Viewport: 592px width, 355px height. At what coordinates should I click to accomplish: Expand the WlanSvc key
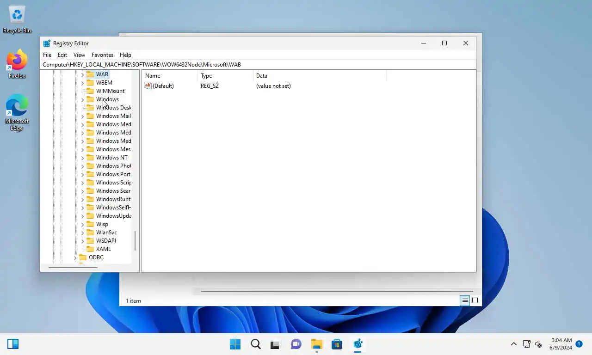click(x=83, y=233)
